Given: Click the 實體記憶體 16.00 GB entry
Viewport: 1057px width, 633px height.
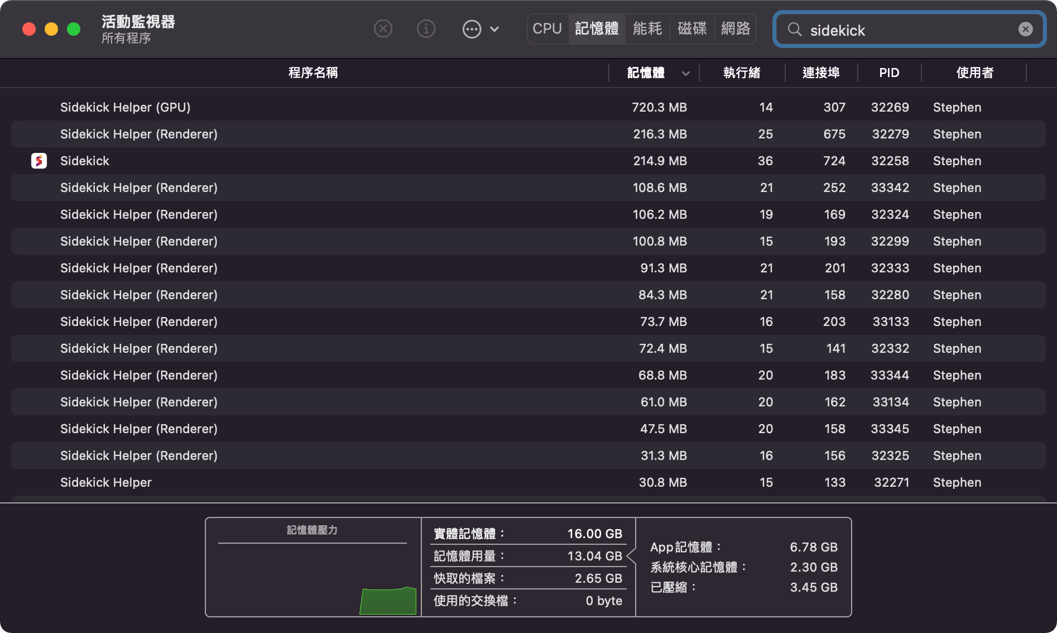Looking at the screenshot, I should pos(528,534).
